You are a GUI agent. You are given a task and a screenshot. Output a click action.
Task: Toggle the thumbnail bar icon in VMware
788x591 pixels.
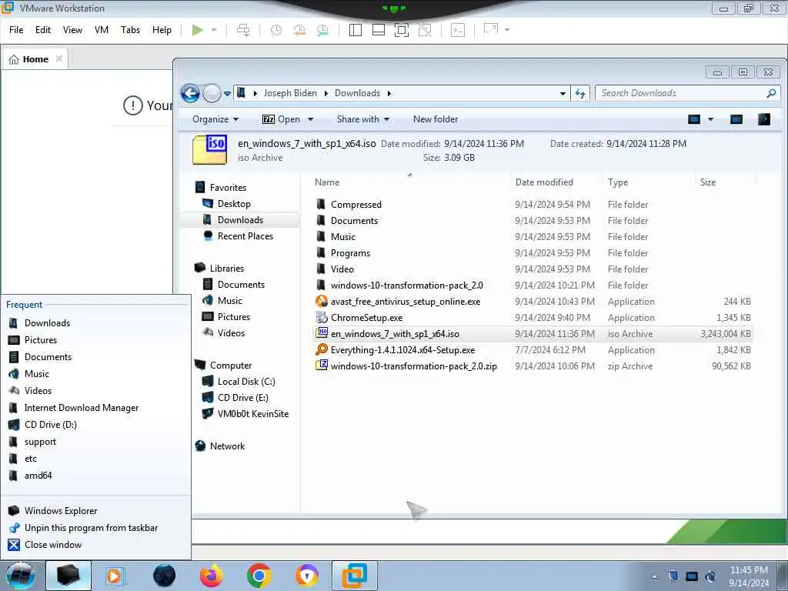point(379,30)
